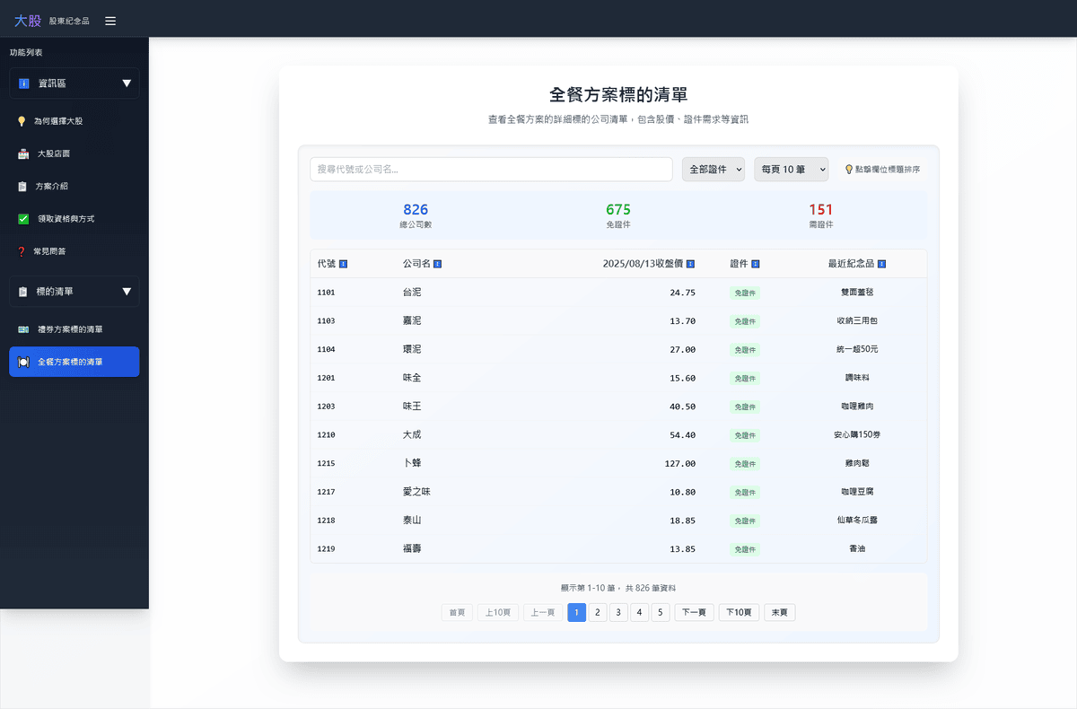This screenshot has height=709, width=1077.
Task: Open the hamburger menu in the top bar
Action: [x=109, y=20]
